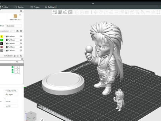
Task: Click the settings list icon beside Advanced
Action: (x=18, y=56)
